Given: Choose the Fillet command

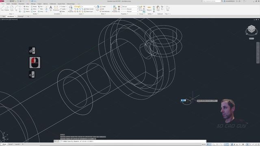Looking at the screenshot, I should point(41,9).
